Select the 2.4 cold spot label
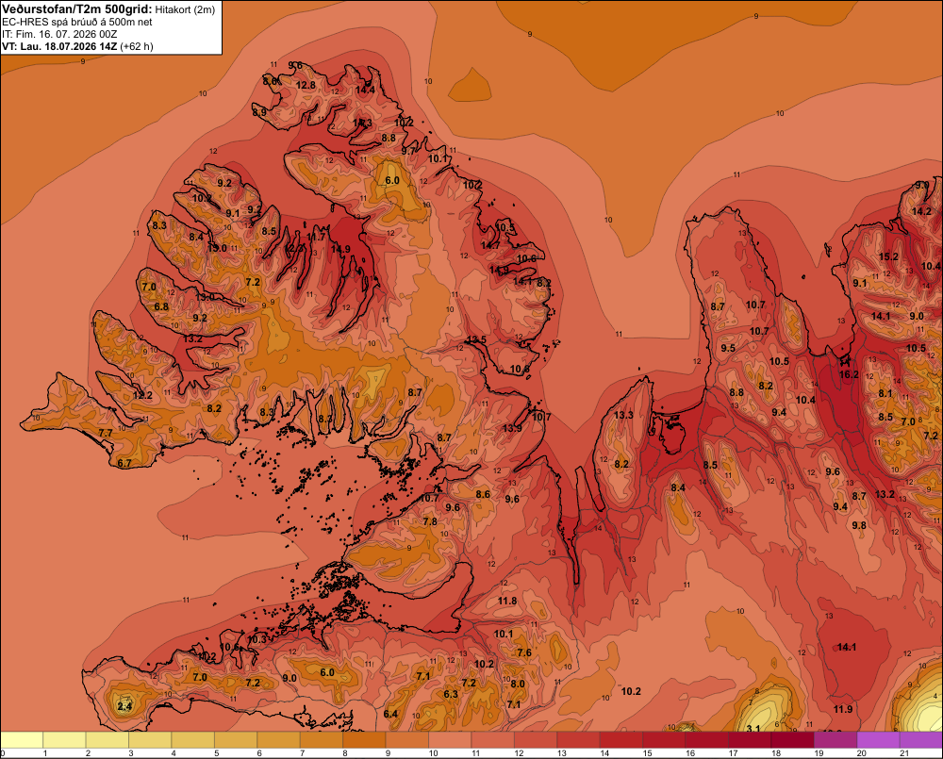The image size is (943, 759). (124, 706)
